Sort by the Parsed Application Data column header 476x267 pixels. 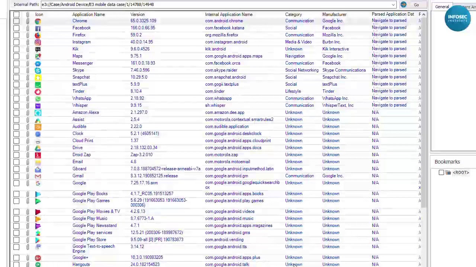393,14
